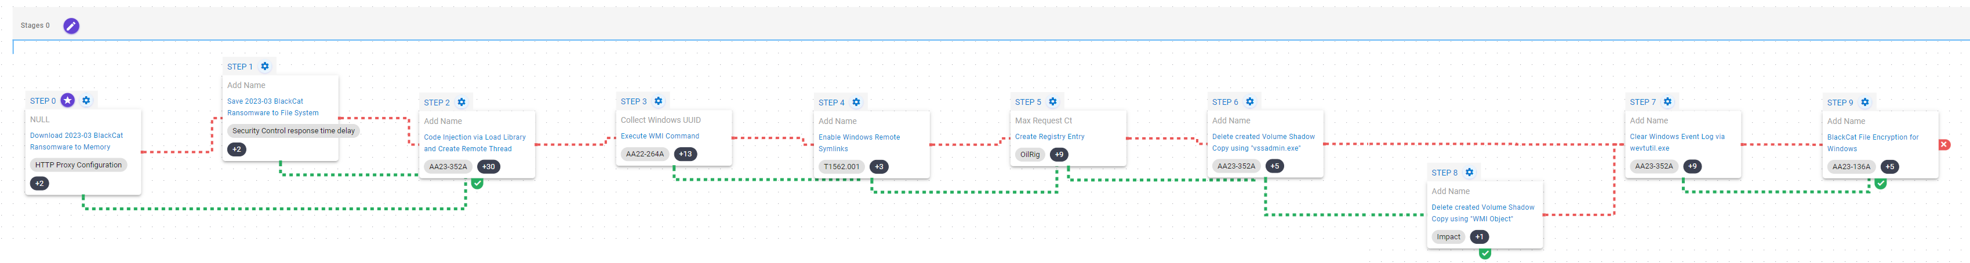Open Download 2023-03 BlackCat Ransomware to Memory
The height and width of the screenshot is (263, 1970).
tap(76, 141)
